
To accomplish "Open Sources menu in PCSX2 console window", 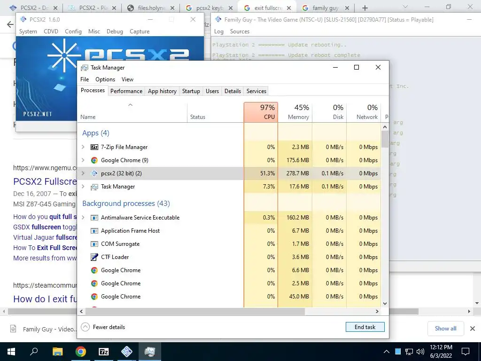I will pyautogui.click(x=240, y=31).
